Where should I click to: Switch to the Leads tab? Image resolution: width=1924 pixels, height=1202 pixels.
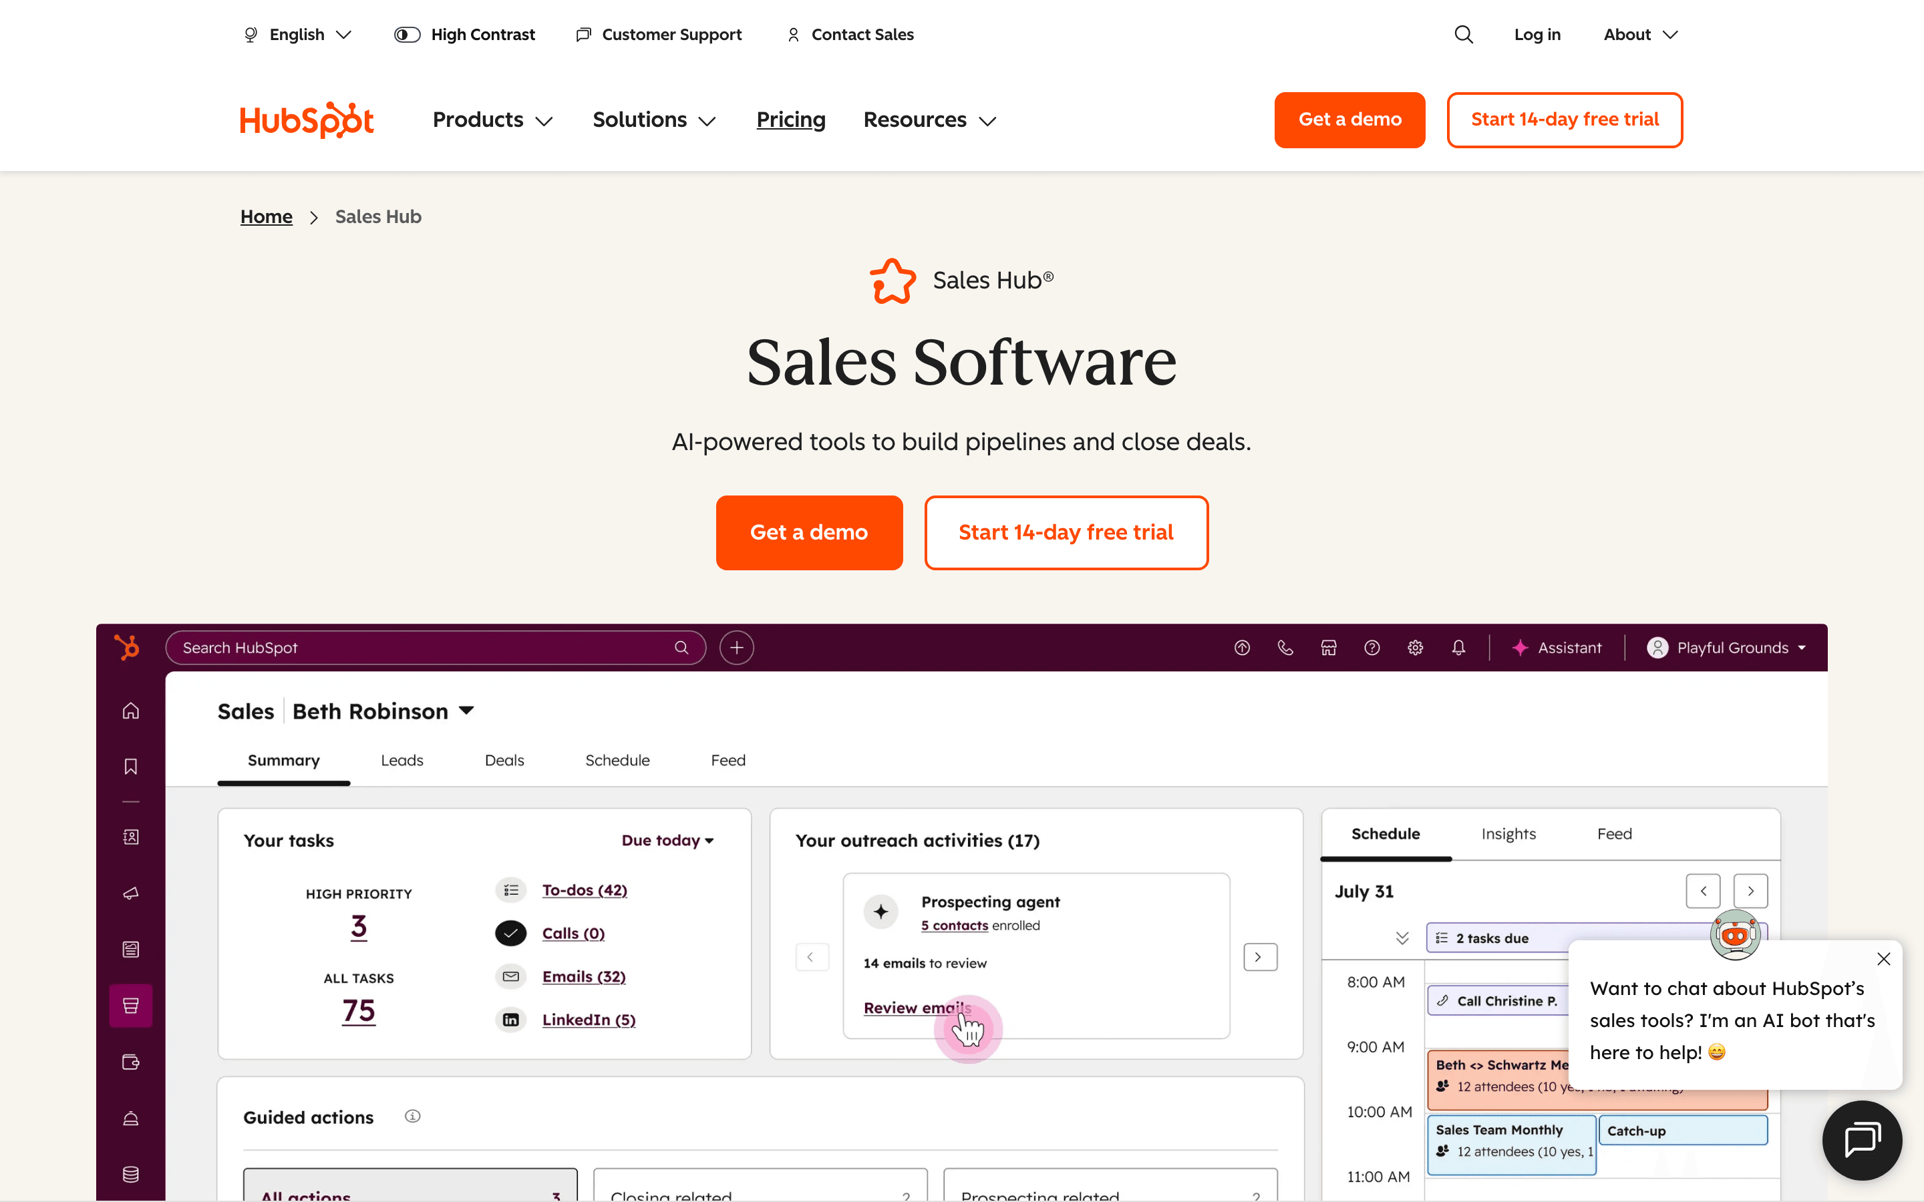[402, 760]
